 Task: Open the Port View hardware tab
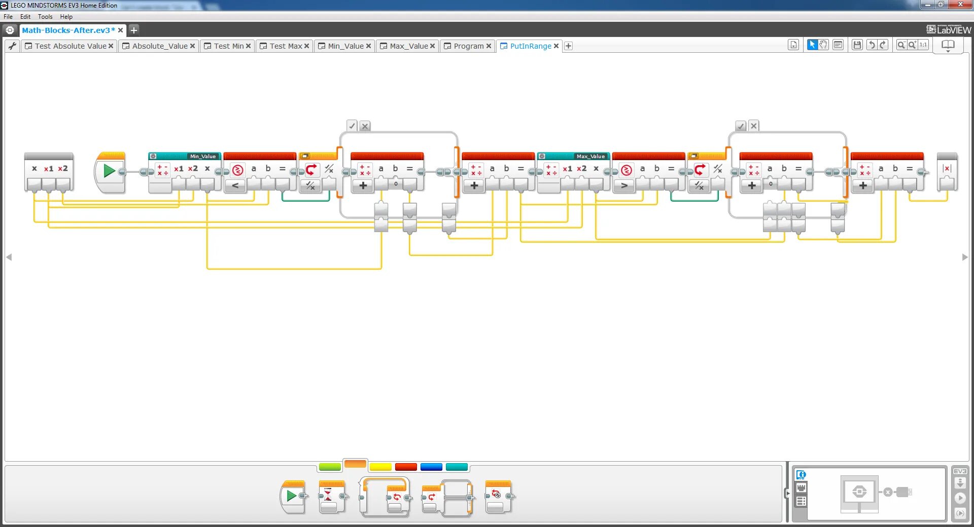801,488
